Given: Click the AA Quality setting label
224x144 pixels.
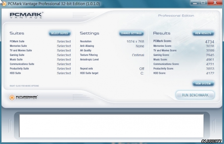Looking at the screenshot, I should click(85, 50).
